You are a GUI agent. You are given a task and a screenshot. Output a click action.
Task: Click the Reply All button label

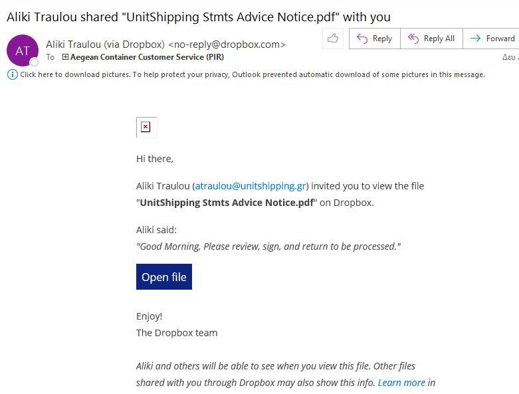[439, 39]
